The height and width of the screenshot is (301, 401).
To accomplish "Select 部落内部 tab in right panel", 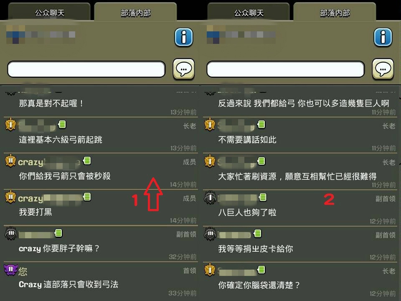I will (335, 13).
